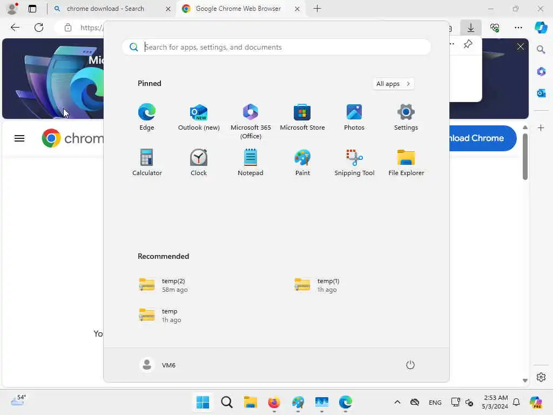Launch the Calculator app
Screen dimensions: 553x415
click(147, 162)
